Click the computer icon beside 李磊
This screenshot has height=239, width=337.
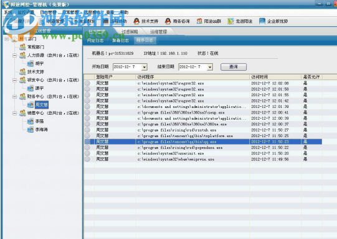31,121
